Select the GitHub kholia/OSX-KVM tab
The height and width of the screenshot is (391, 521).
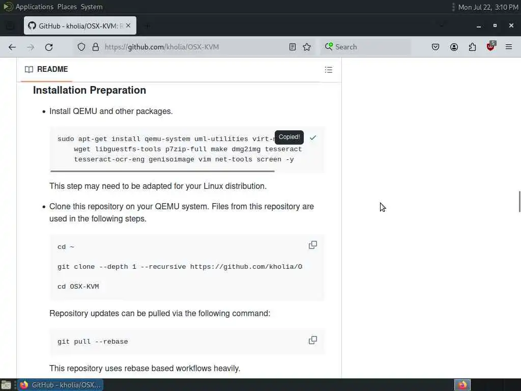[80, 25]
